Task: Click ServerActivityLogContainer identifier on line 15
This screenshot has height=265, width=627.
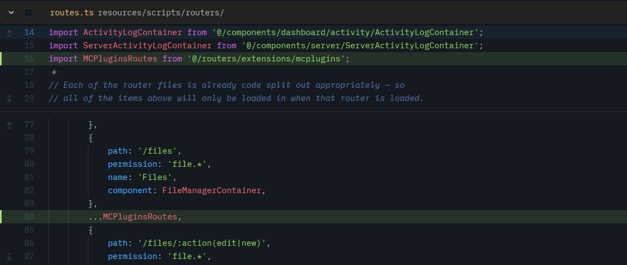Action: coord(147,46)
